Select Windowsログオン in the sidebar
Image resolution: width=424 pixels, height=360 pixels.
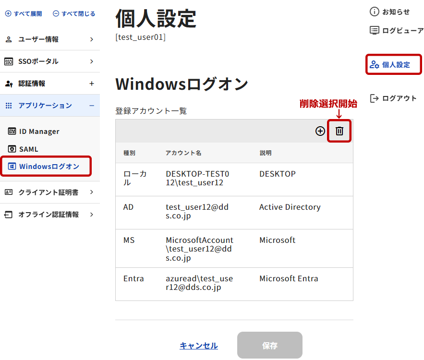point(48,167)
